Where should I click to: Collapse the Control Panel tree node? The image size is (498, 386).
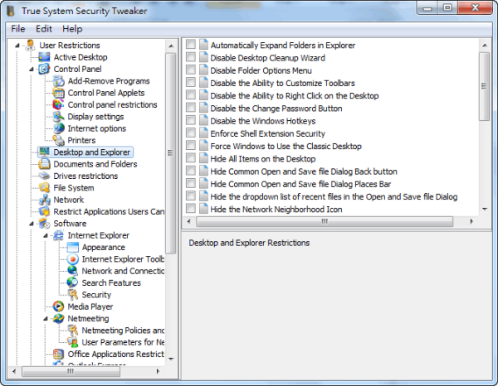(x=32, y=69)
